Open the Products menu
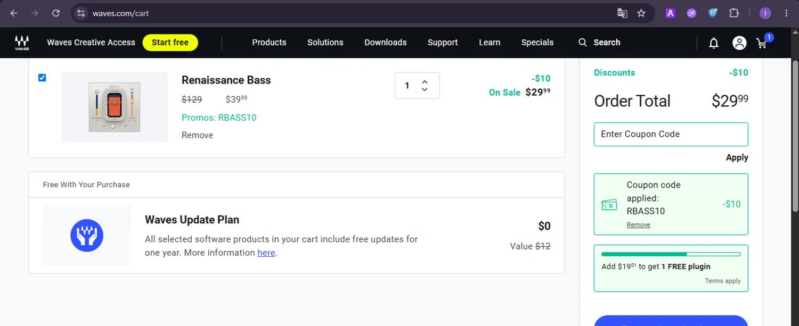The width and height of the screenshot is (799, 326). pyautogui.click(x=269, y=43)
